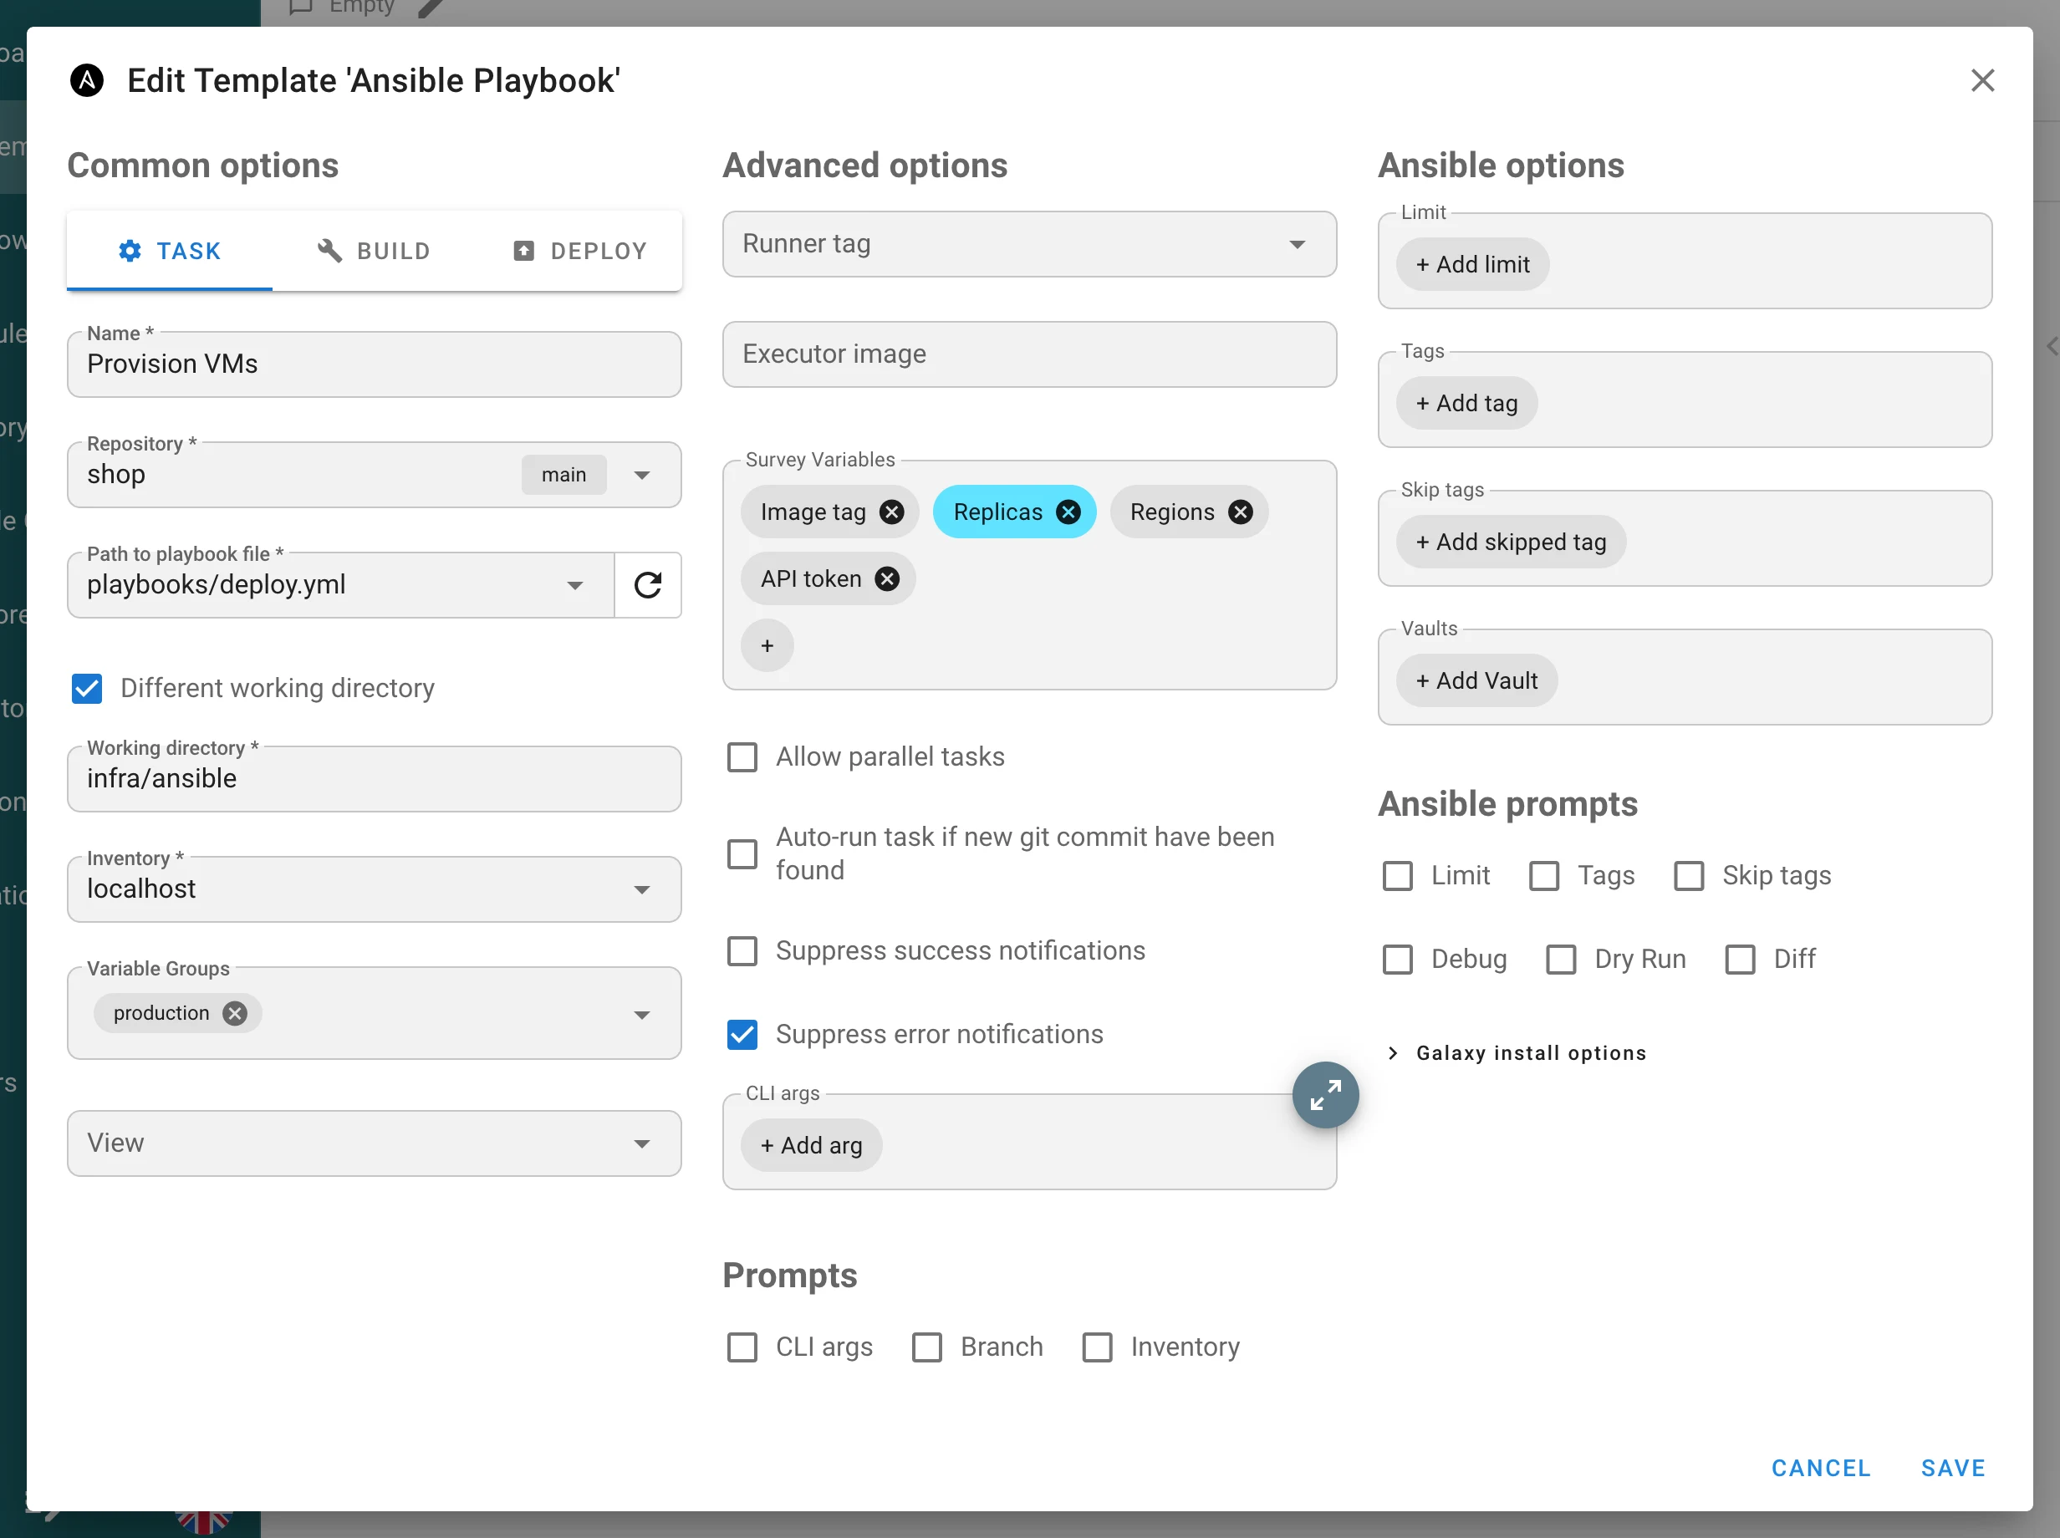Image resolution: width=2060 pixels, height=1538 pixels.
Task: Remove the API token survey variable
Action: tap(886, 579)
